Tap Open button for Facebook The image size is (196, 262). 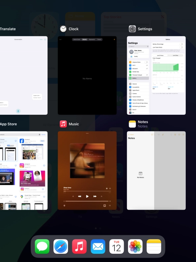click(42, 141)
